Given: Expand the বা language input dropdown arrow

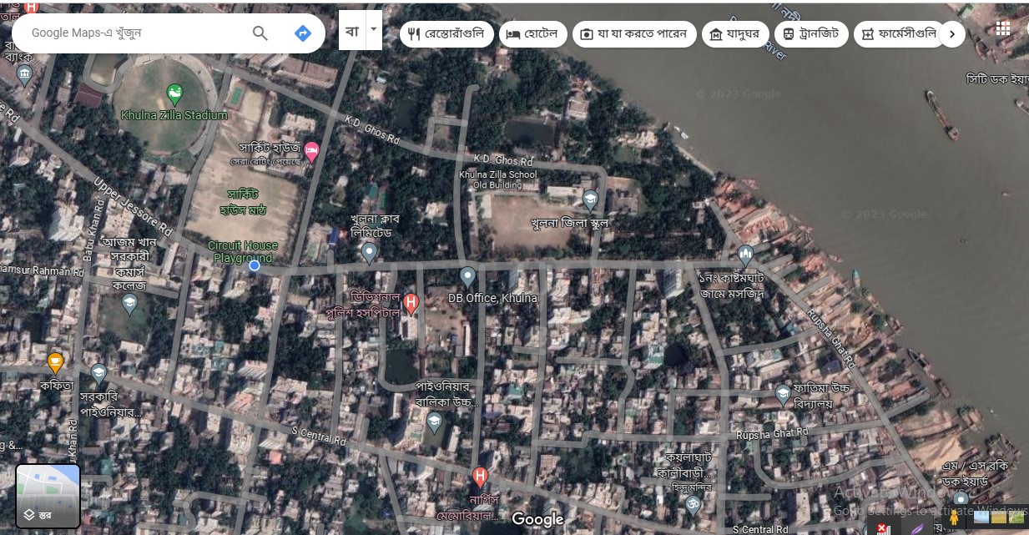Looking at the screenshot, I should click(374, 30).
